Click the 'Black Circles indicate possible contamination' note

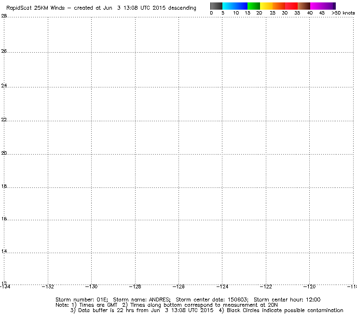tap(285, 311)
